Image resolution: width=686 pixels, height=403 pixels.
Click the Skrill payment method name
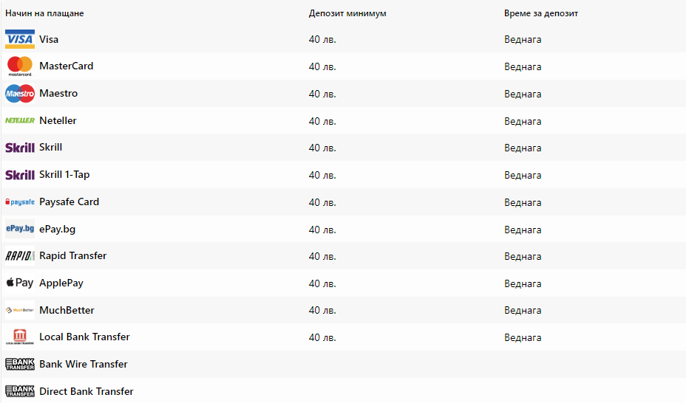pyautogui.click(x=50, y=148)
